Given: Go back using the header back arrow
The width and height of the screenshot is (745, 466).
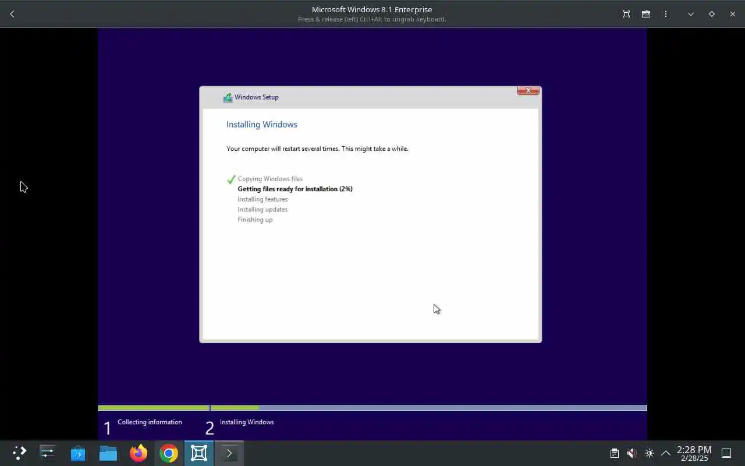Looking at the screenshot, I should (x=12, y=14).
